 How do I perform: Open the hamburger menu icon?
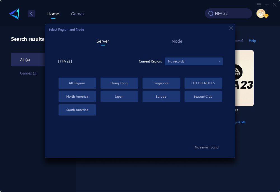(259, 5)
